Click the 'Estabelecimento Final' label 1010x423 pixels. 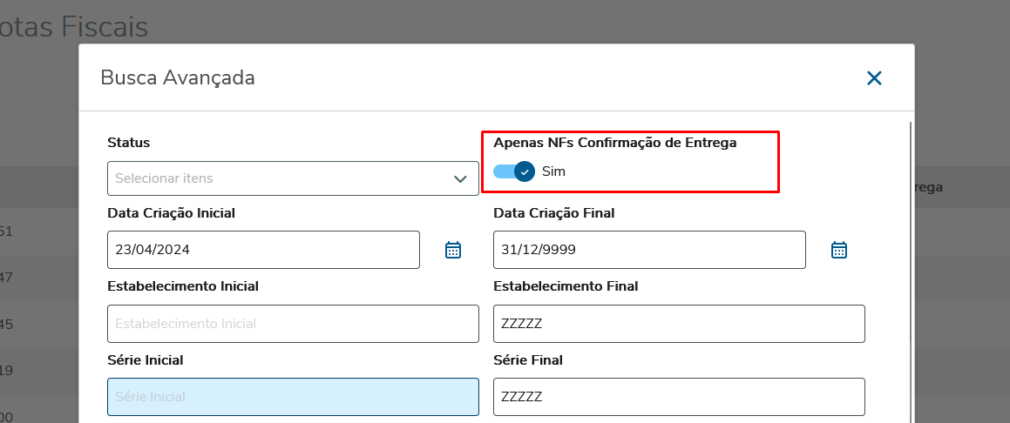click(565, 285)
